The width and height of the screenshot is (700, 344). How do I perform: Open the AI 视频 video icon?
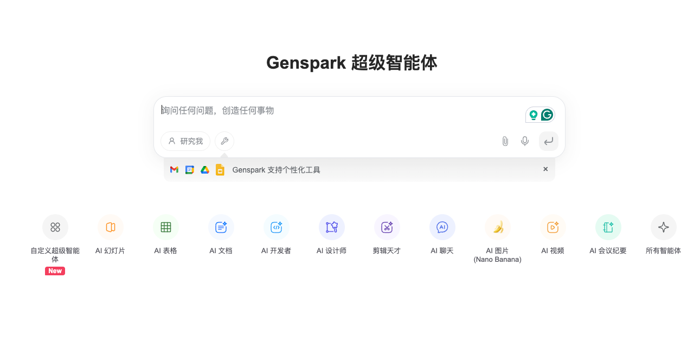tap(553, 227)
